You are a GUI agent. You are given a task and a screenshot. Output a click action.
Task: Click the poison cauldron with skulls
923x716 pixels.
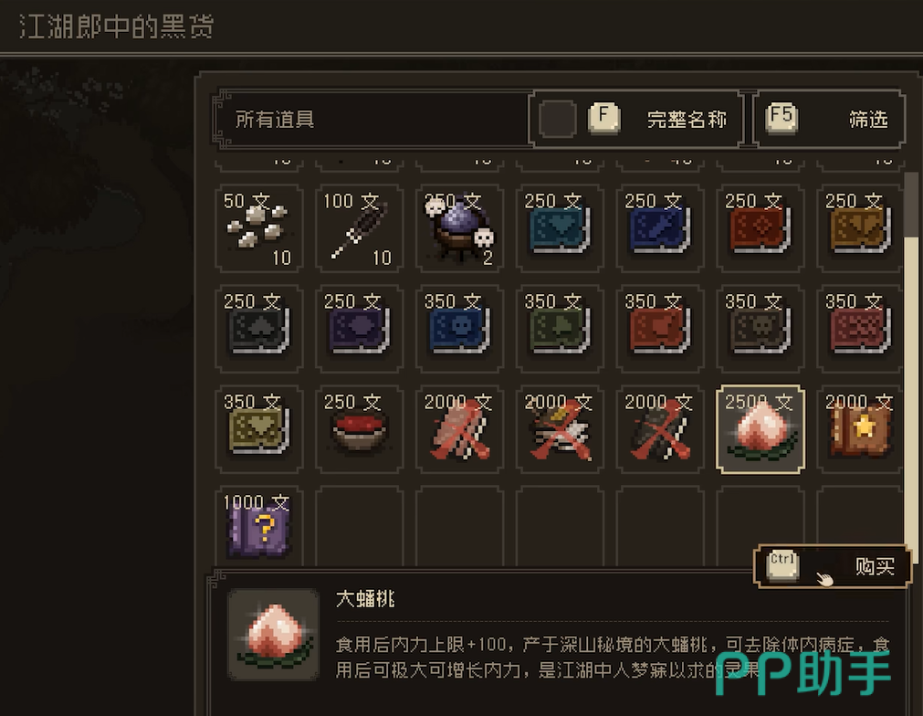[459, 228]
